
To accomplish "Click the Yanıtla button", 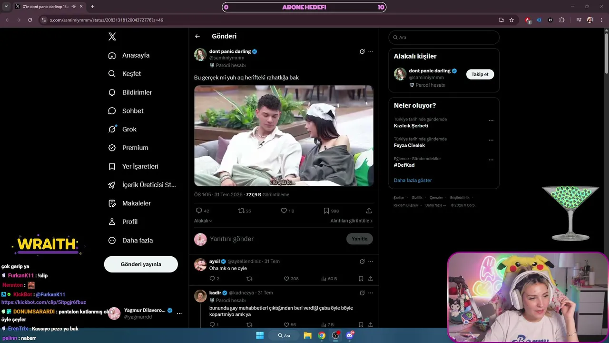I will [x=360, y=239].
